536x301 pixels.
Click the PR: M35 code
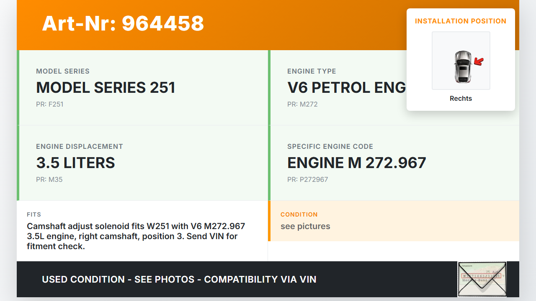(49, 179)
